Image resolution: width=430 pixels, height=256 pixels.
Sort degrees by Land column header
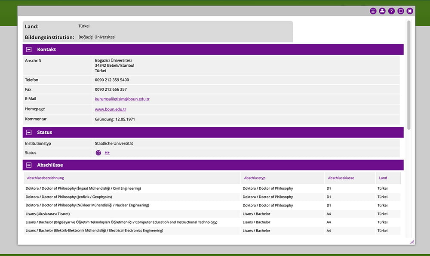click(383, 178)
